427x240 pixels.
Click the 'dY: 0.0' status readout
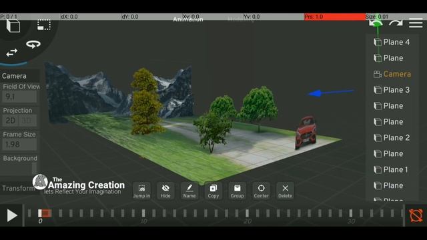point(130,17)
